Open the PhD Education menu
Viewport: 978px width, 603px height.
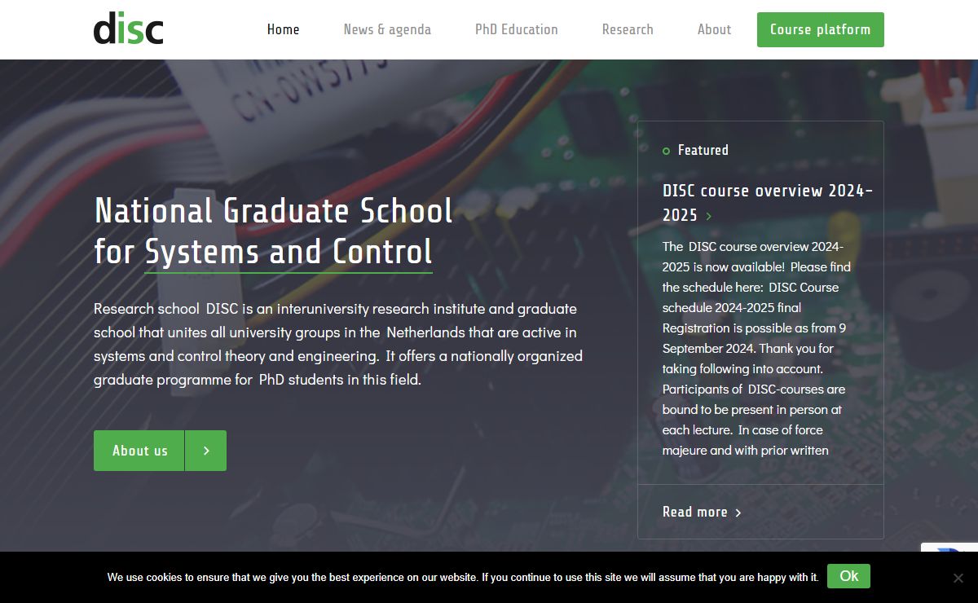517,29
